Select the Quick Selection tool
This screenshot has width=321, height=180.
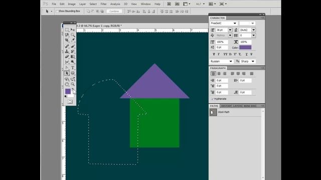tap(73, 35)
